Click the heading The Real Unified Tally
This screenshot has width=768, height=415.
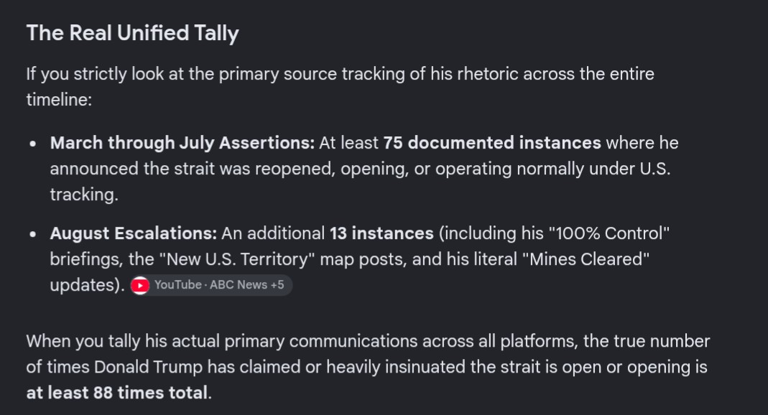[x=133, y=33]
